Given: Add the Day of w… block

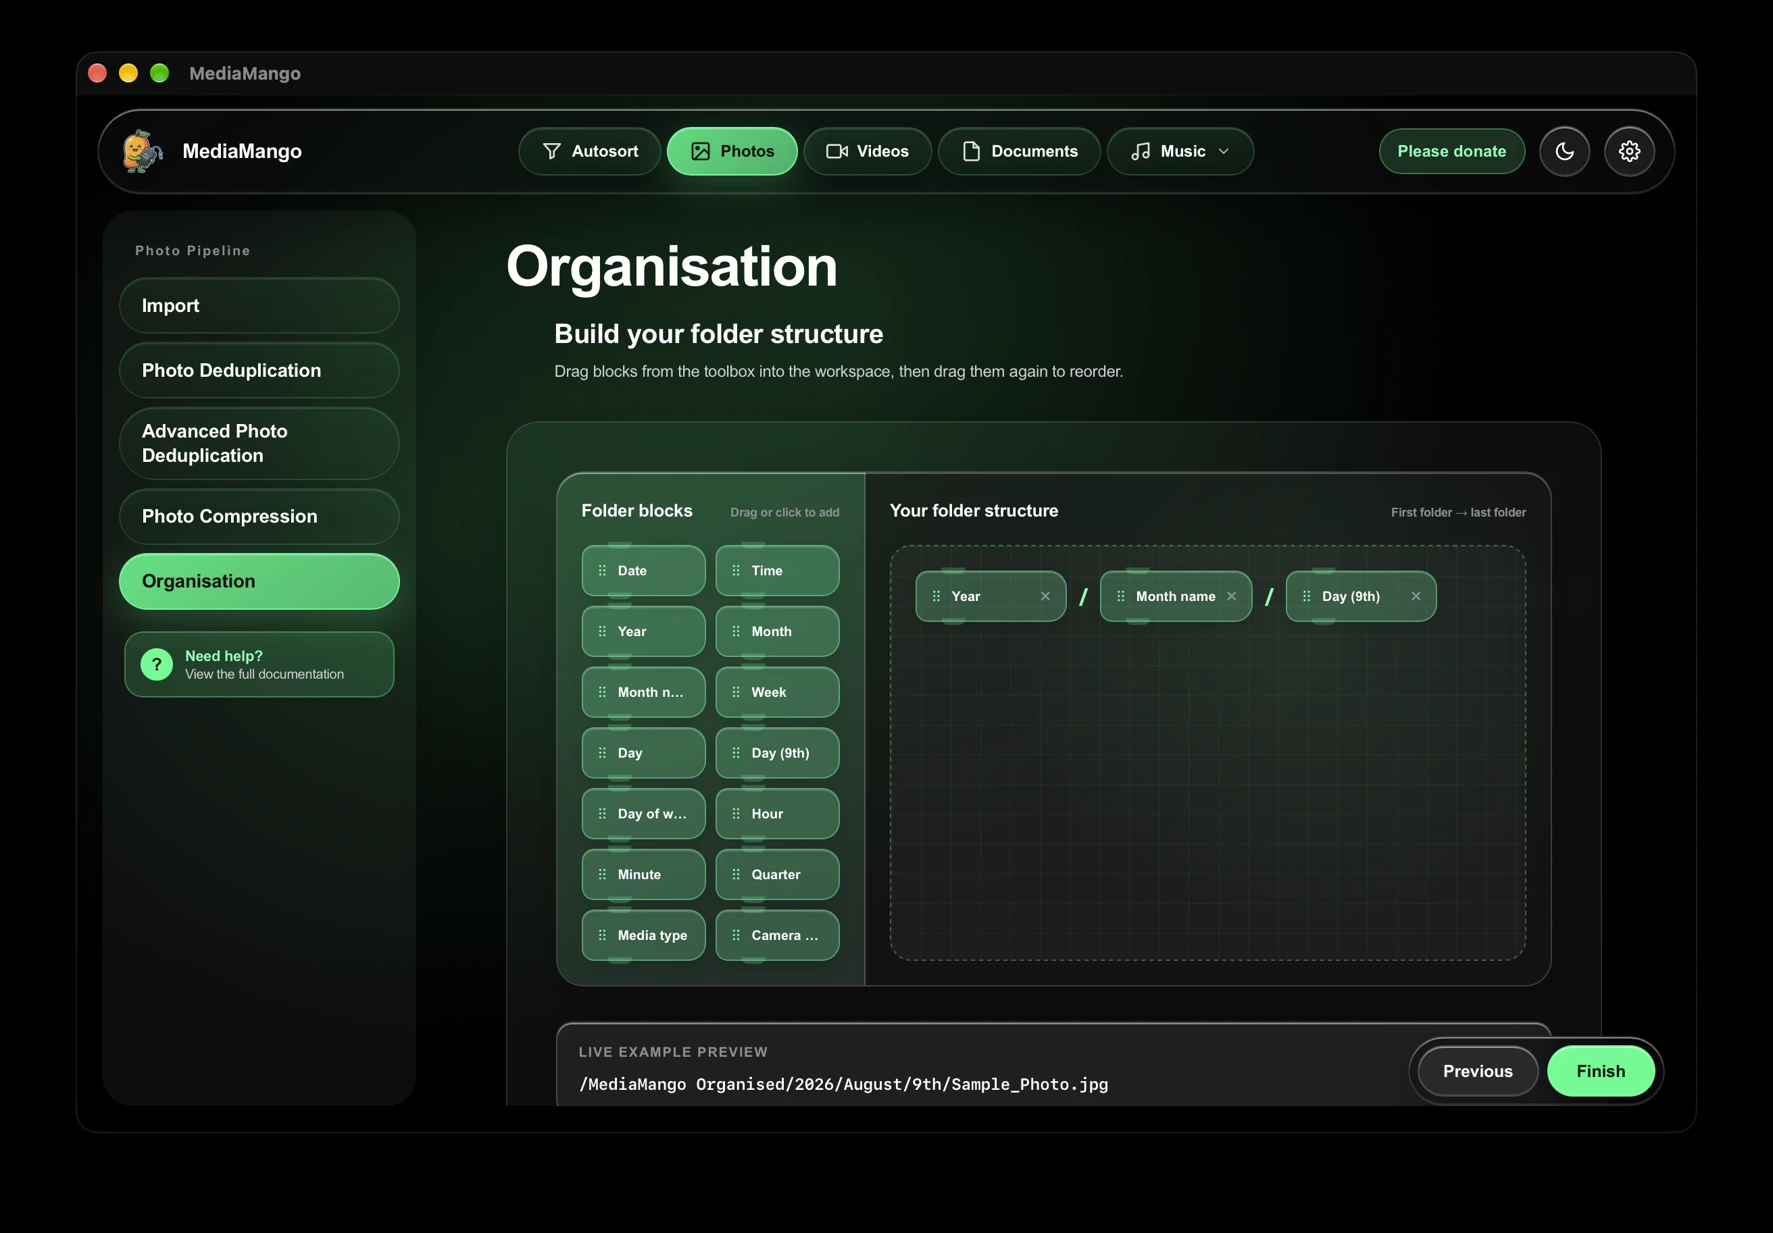Looking at the screenshot, I should tap(643, 813).
